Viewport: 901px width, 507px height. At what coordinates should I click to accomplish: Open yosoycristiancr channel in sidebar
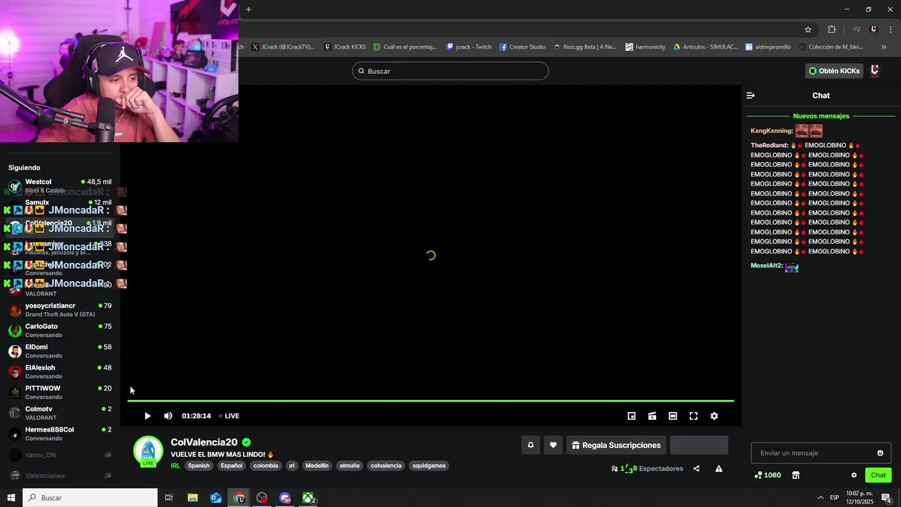tap(60, 310)
